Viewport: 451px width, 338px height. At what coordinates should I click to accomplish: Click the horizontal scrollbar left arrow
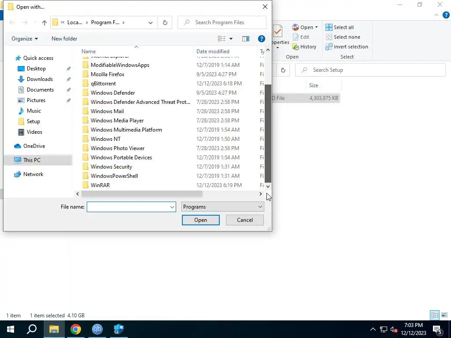[x=78, y=194]
